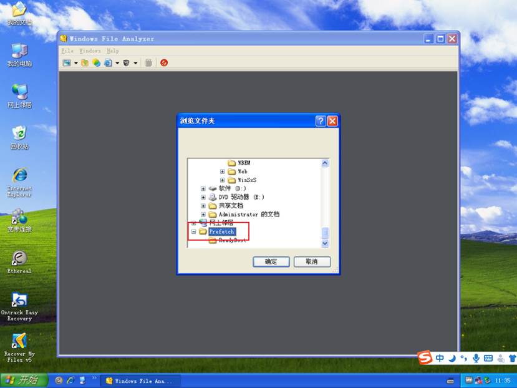Click the microphone voice input icon

476,358
